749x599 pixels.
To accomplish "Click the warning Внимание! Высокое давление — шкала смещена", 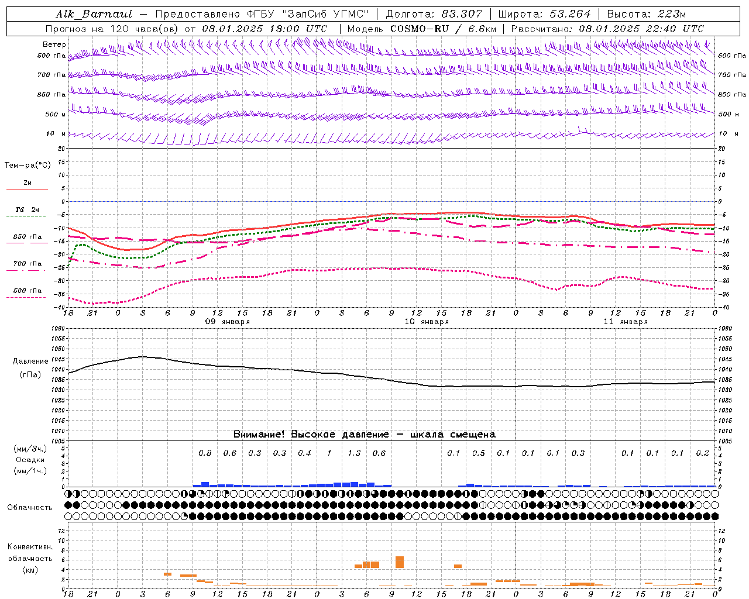I will click(365, 434).
